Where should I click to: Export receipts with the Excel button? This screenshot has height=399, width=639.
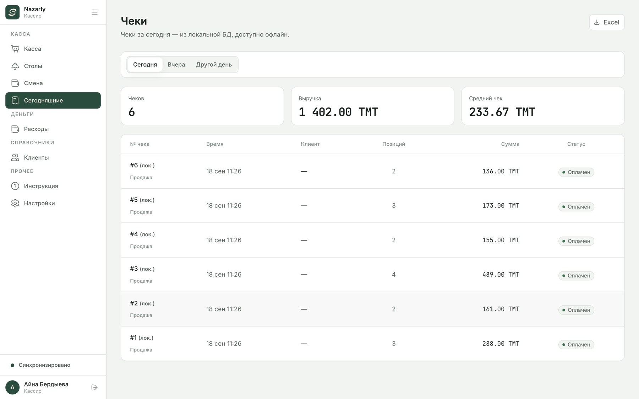(x=607, y=22)
